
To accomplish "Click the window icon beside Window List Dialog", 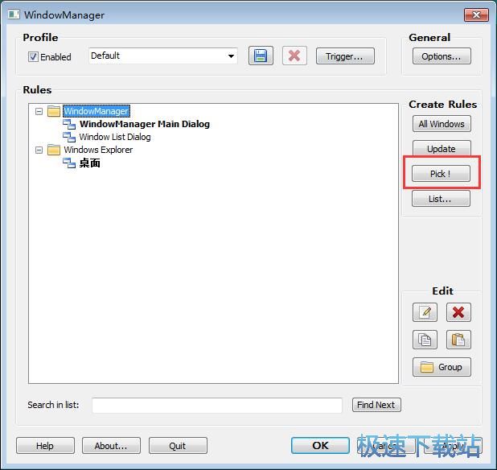I will (69, 137).
